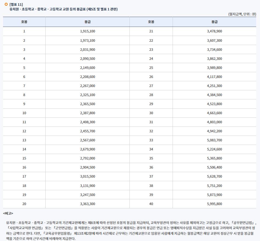Select salary cell 2,090,500

tap(88, 59)
